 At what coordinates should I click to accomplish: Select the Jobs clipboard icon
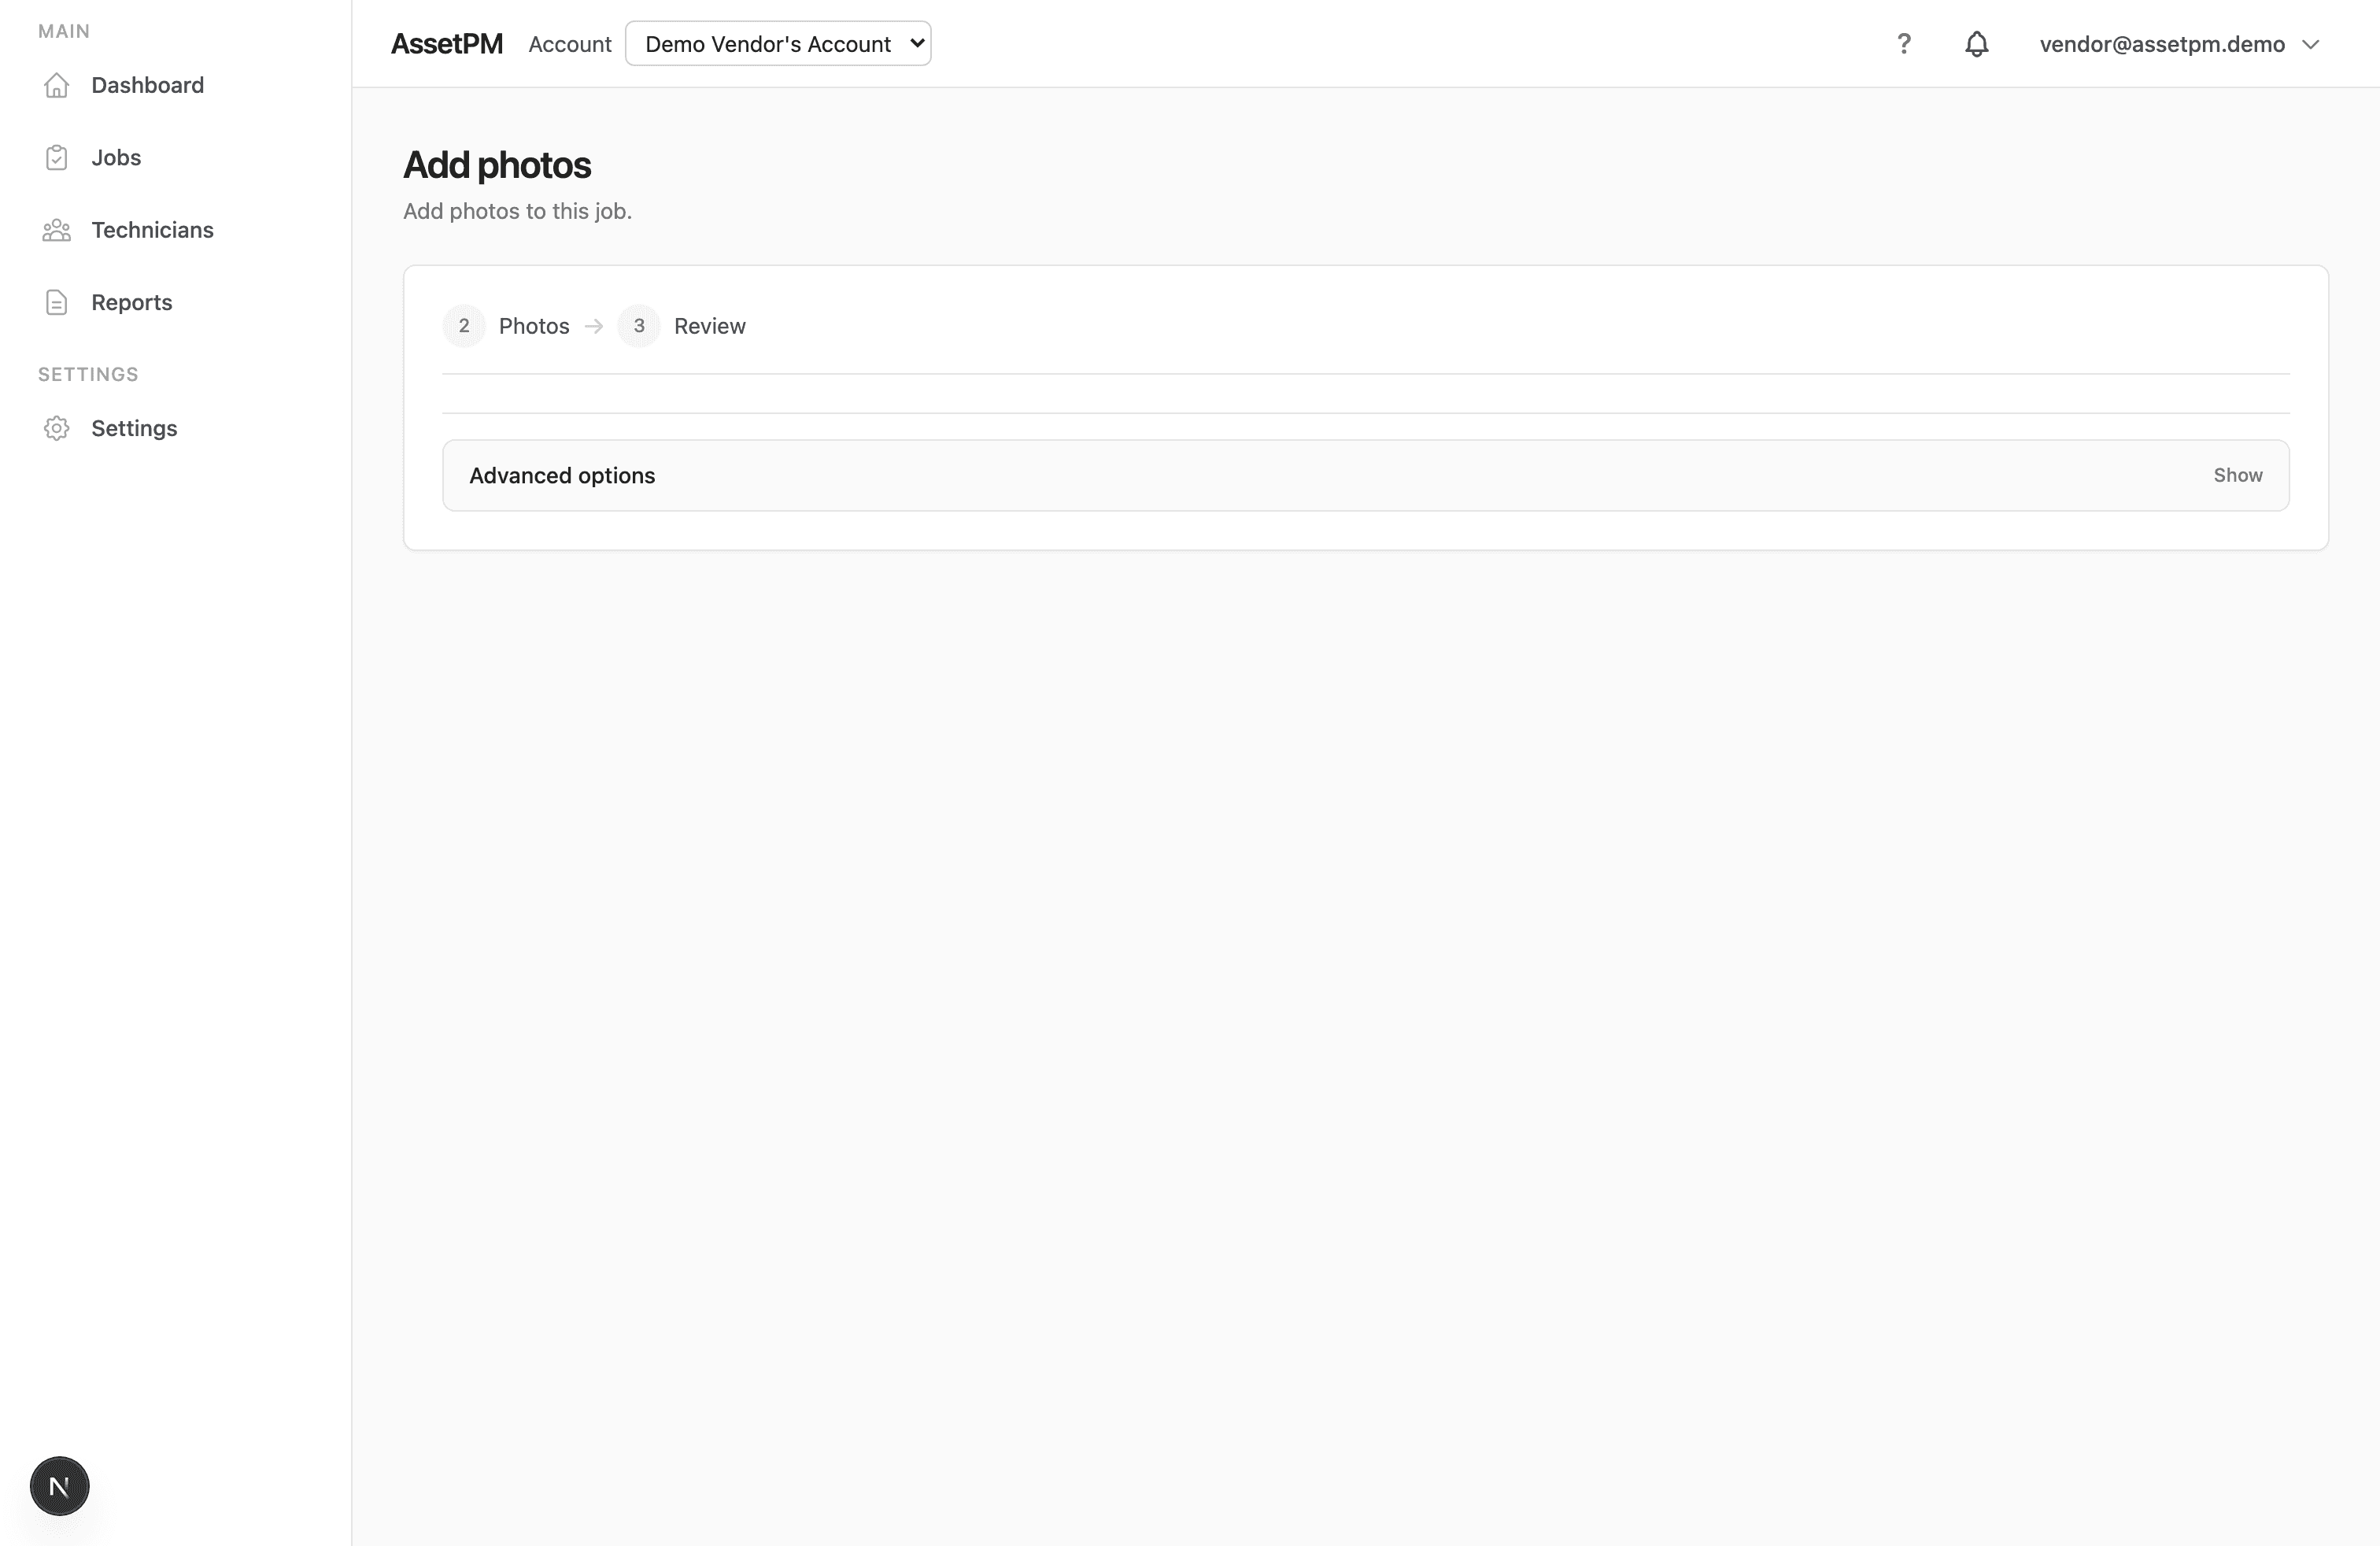pos(56,157)
